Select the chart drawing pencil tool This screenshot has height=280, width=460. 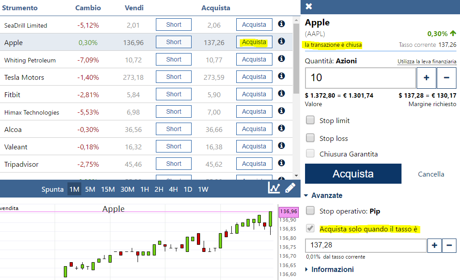point(290,188)
